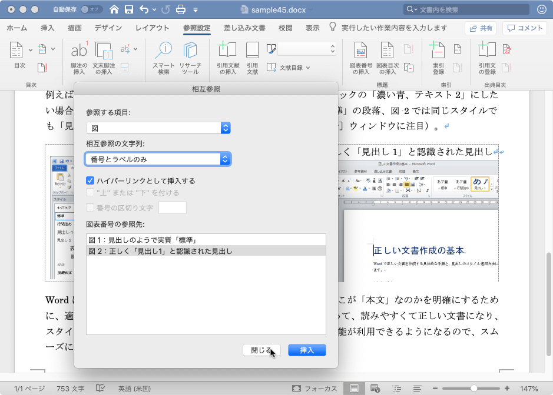Open 参照する項目 dropdown showing 図
Image resolution: width=553 pixels, height=395 pixels.
158,128
